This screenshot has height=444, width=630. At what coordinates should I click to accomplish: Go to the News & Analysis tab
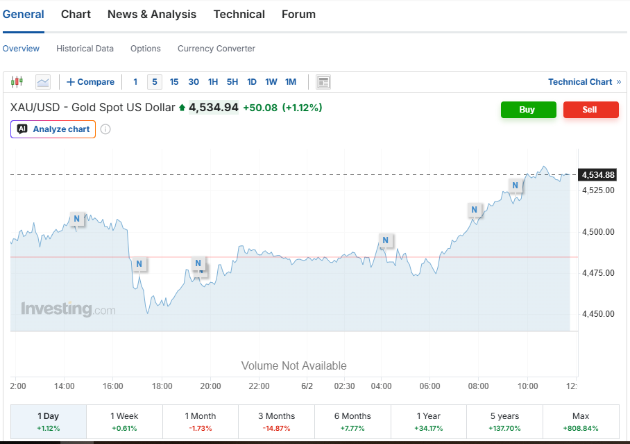tap(152, 15)
